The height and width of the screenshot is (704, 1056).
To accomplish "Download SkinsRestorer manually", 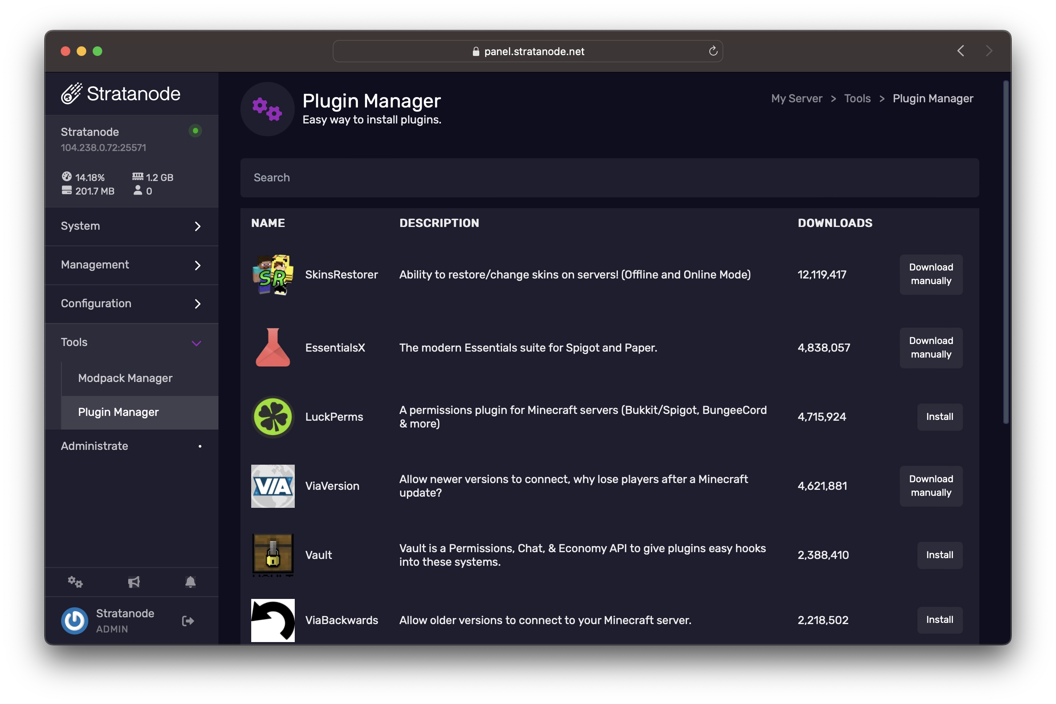I will pos(930,273).
